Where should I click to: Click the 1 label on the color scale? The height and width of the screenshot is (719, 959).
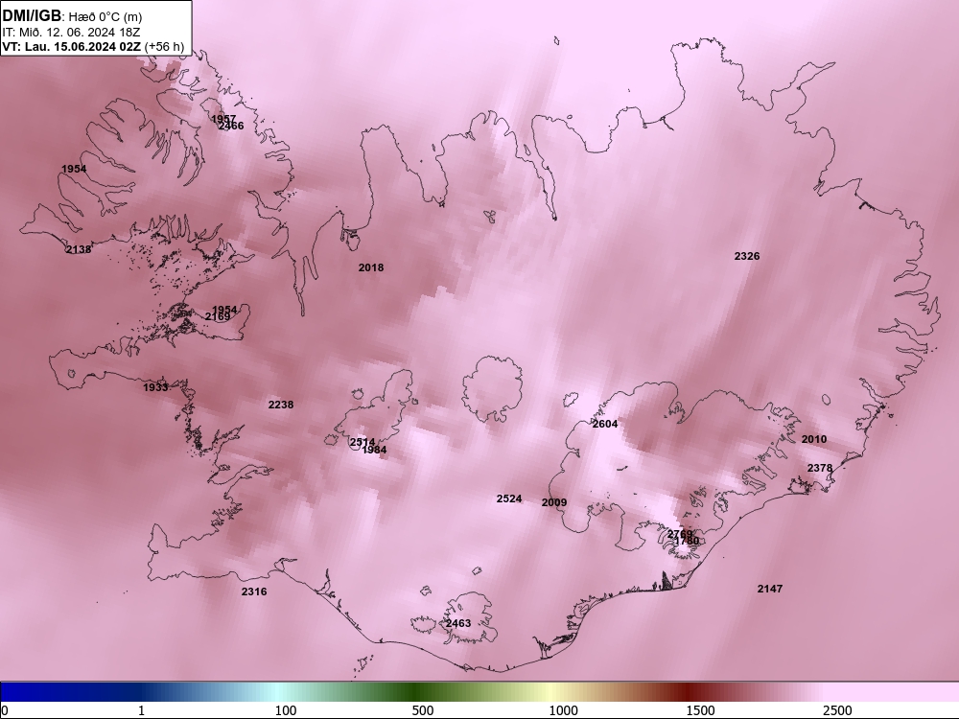click(x=141, y=710)
